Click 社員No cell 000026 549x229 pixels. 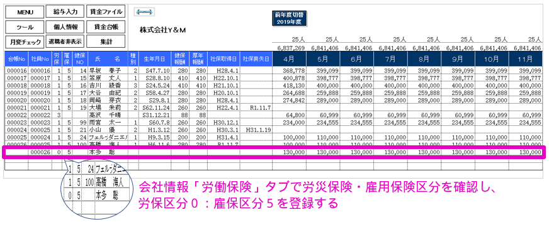point(40,152)
